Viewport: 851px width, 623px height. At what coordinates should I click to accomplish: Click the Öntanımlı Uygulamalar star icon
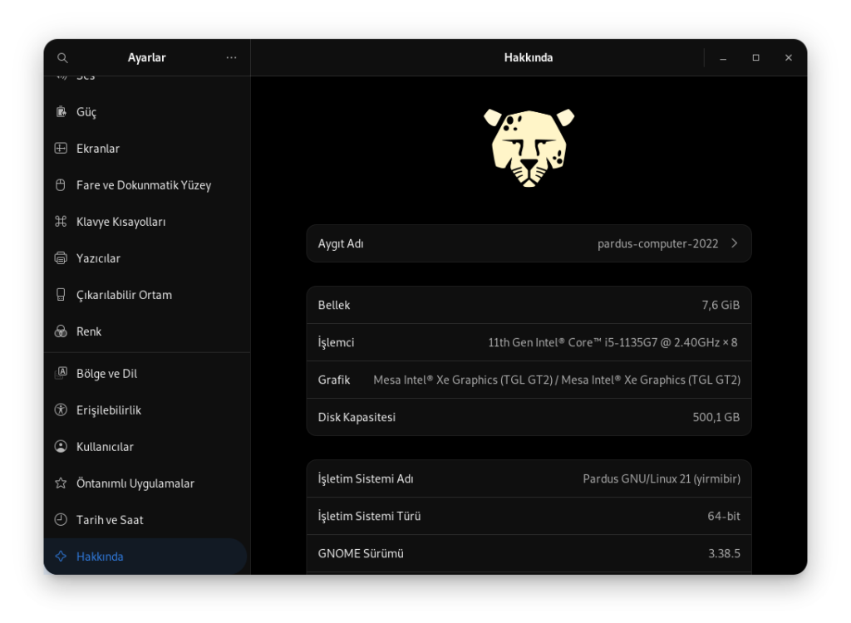click(x=61, y=483)
